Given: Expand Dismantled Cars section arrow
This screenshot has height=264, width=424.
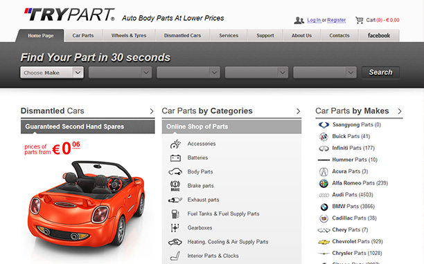Looking at the screenshot, I should [152, 111].
